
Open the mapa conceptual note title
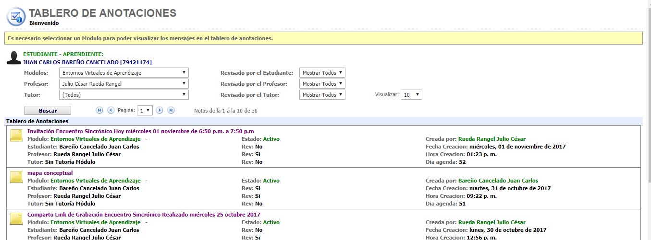(x=50, y=173)
